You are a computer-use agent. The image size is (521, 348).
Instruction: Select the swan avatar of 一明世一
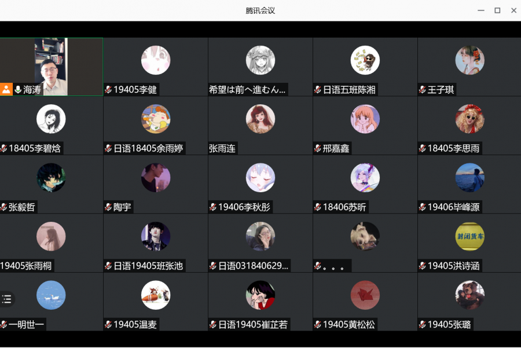click(51, 295)
